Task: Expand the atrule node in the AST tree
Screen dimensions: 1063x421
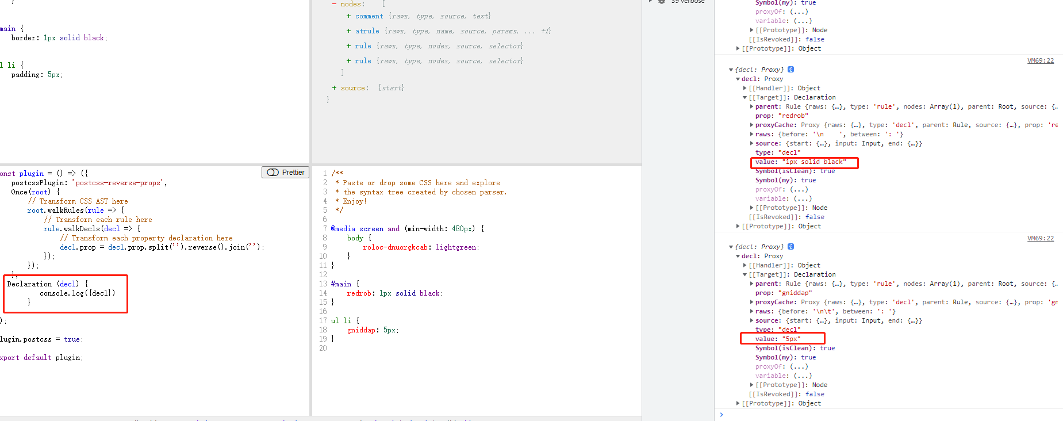Action: [348, 31]
